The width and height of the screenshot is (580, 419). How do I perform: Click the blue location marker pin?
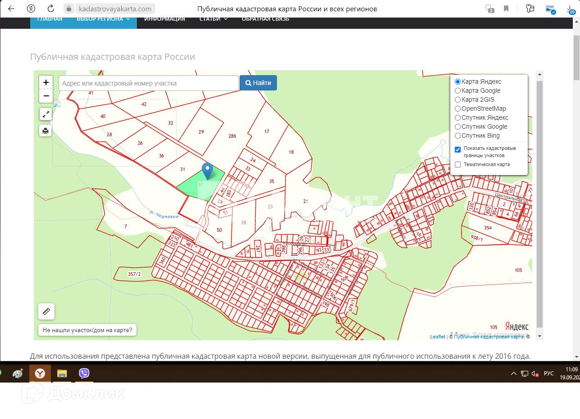[207, 171]
